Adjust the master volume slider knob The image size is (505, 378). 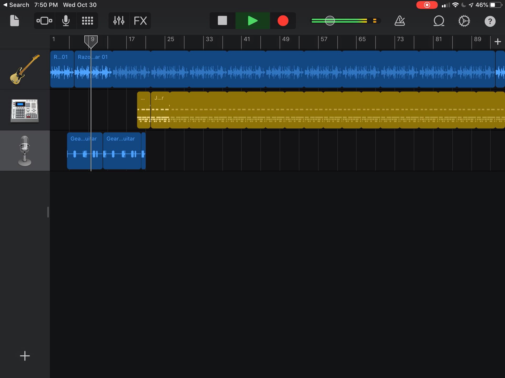coord(330,21)
